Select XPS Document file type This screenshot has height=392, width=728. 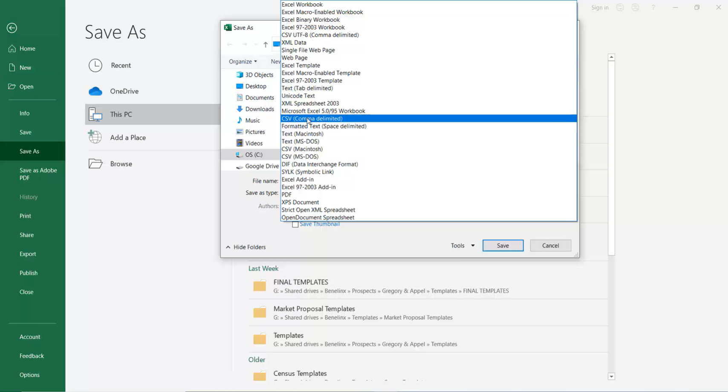428,202
